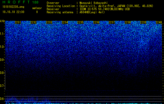
Task: Click the 2239 time marker
Action: pos(143,22)
